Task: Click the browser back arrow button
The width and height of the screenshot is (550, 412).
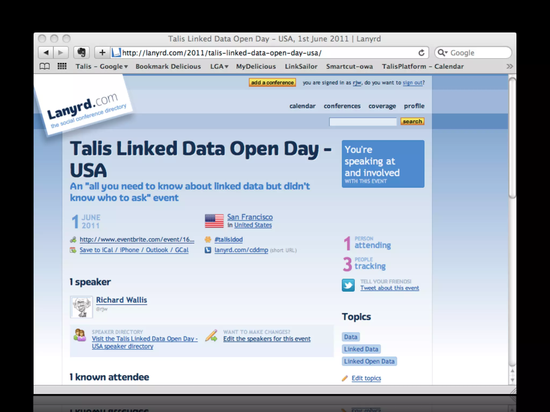Action: click(46, 53)
